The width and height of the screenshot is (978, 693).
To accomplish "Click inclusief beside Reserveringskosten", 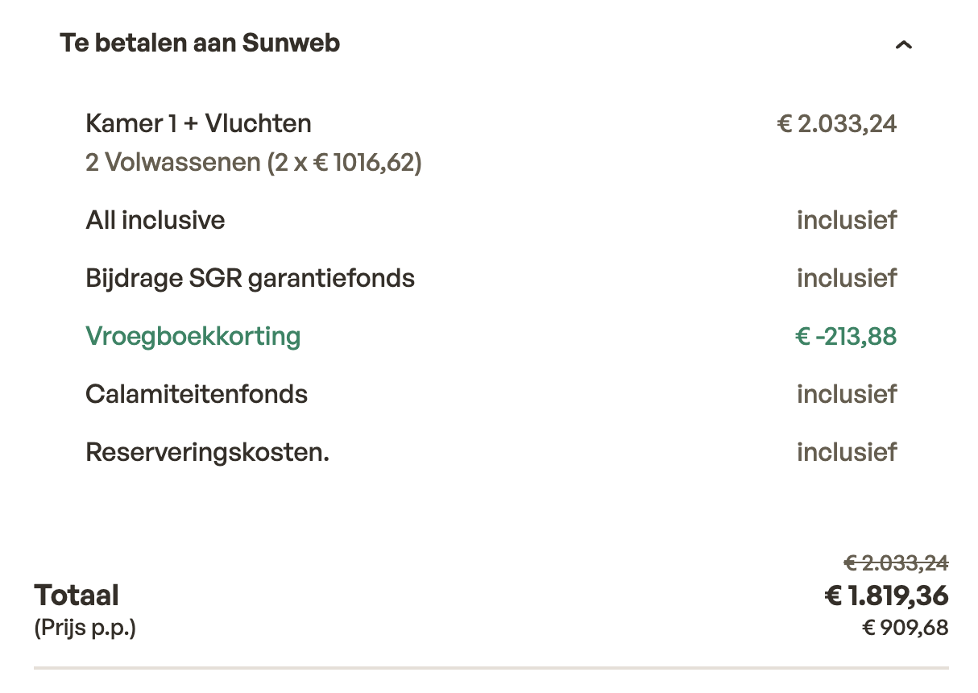I will [847, 452].
